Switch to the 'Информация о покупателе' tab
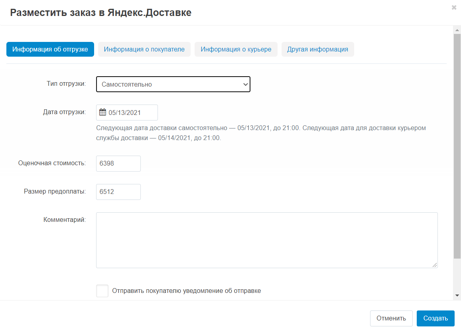 (144, 49)
